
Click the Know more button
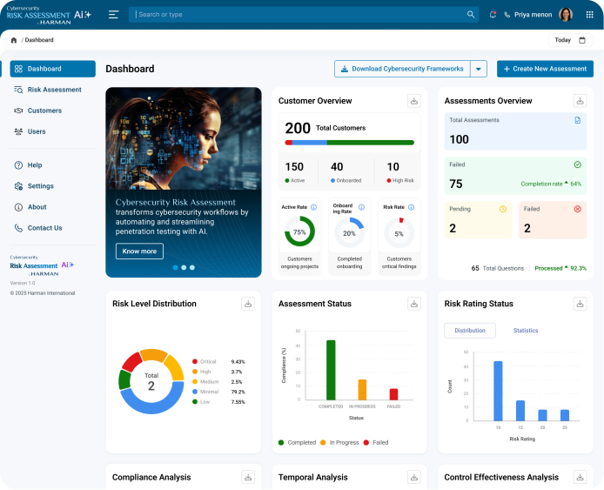pyautogui.click(x=139, y=252)
